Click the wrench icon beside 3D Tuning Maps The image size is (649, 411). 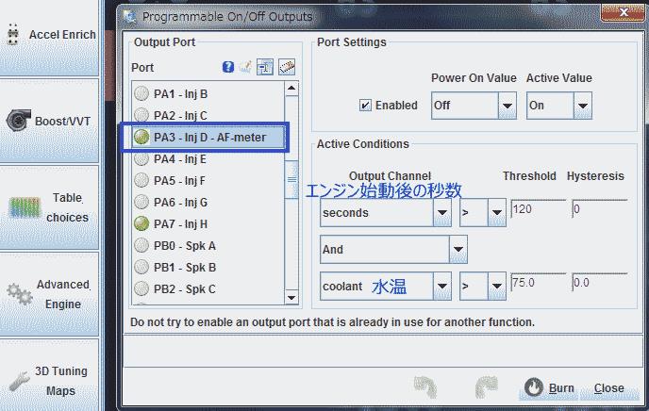tap(19, 381)
